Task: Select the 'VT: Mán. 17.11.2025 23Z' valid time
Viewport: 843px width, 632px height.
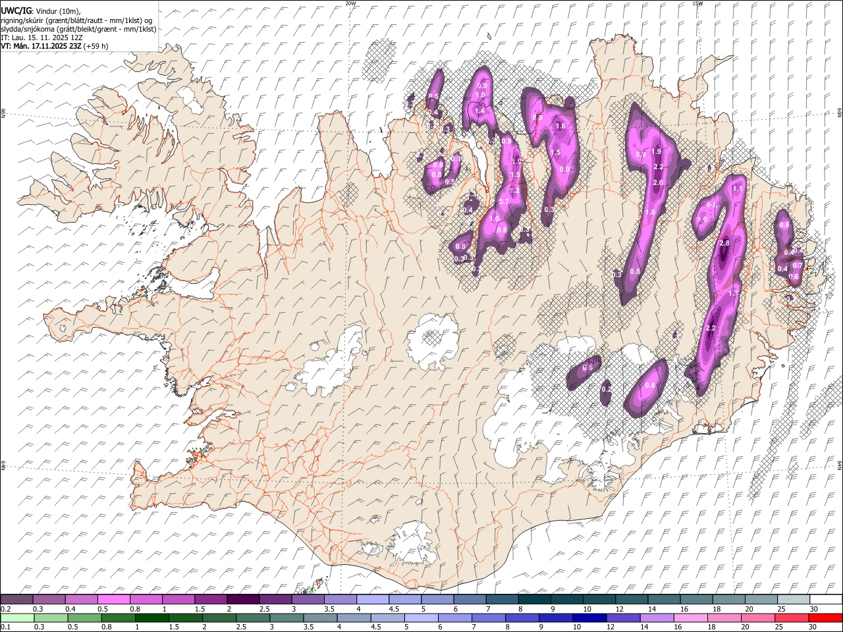Action: pos(41,46)
